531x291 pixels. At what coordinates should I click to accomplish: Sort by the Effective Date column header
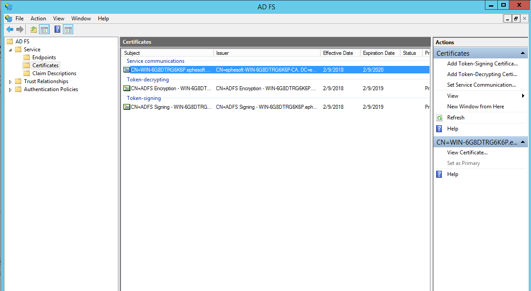(x=340, y=53)
